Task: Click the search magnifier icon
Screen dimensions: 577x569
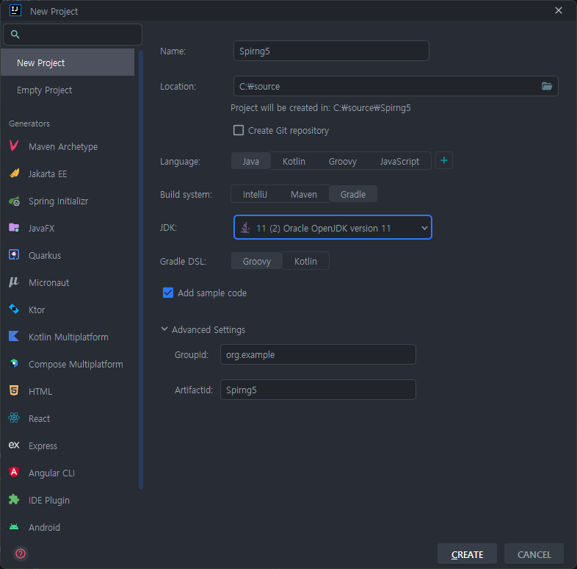Action: (15, 35)
